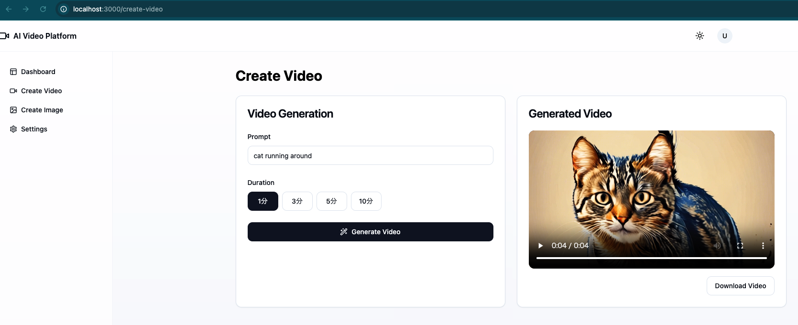Click the video progress bar
The image size is (798, 325).
pyautogui.click(x=651, y=258)
